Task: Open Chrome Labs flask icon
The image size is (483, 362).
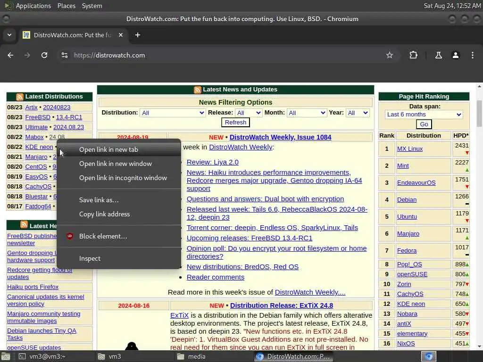Action: [438, 55]
